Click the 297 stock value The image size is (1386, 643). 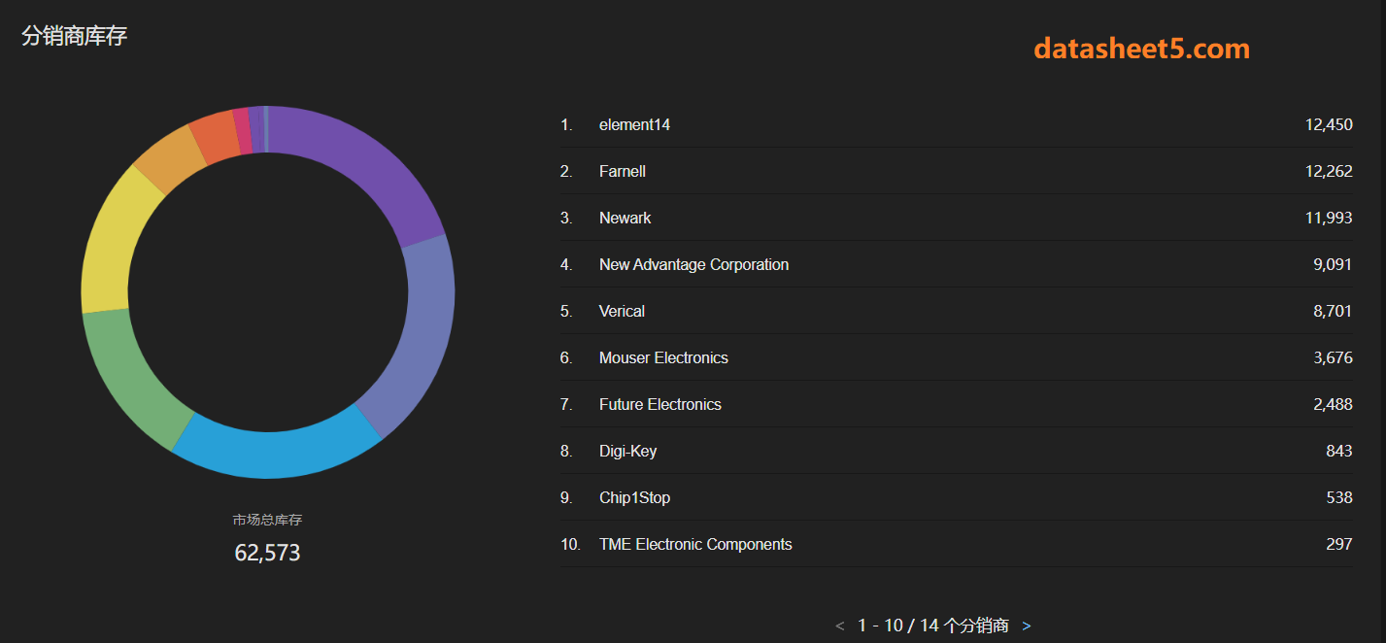click(1339, 544)
